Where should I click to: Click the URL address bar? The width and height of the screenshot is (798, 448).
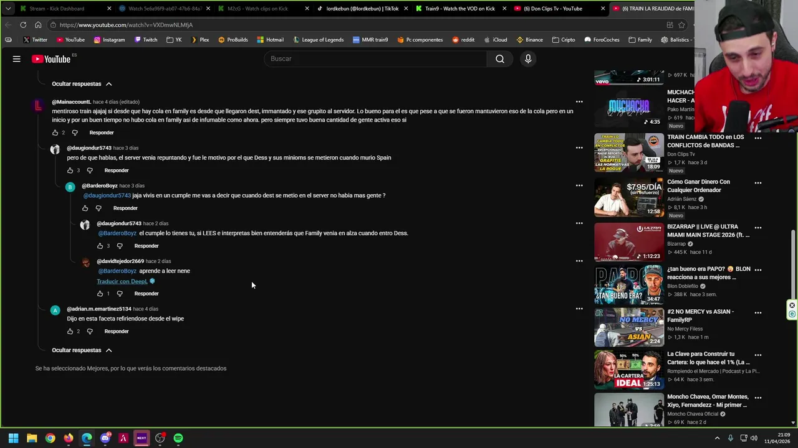point(355,25)
